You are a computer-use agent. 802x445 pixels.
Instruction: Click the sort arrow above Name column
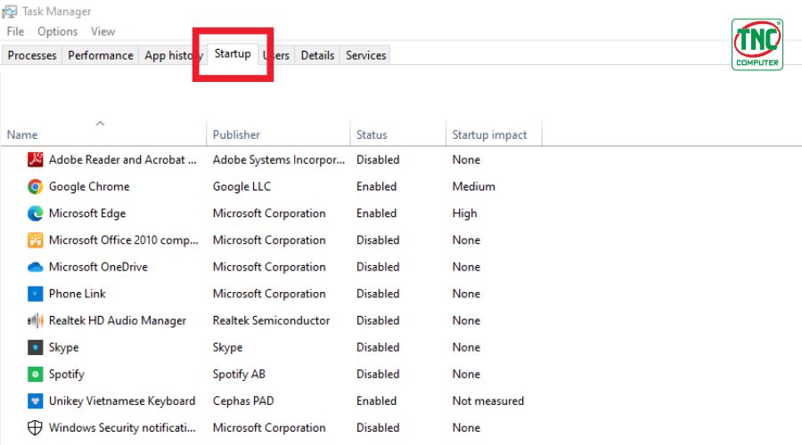click(x=100, y=124)
